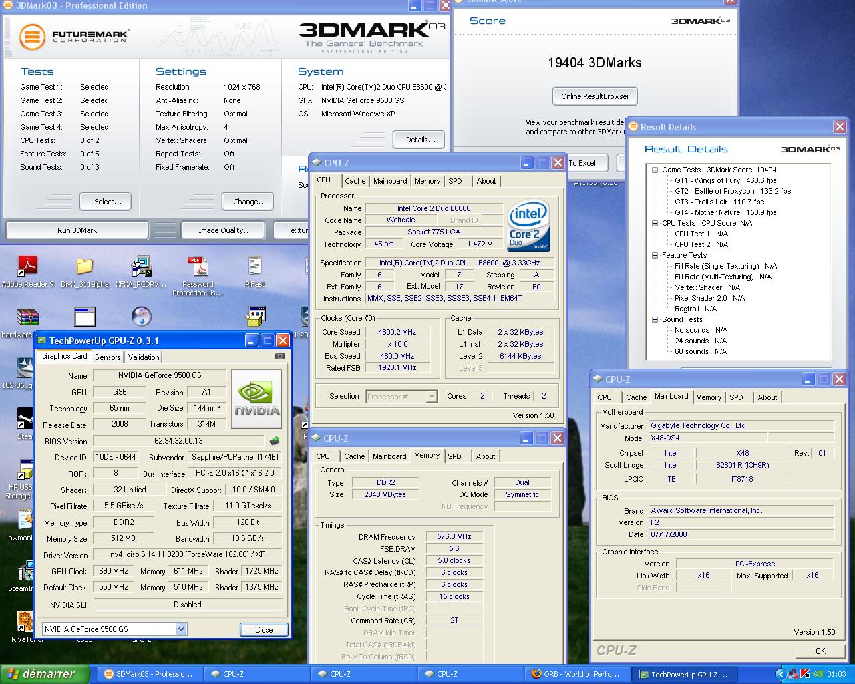Open SPD tab in CPU-Z processor window
Screen dimensions: 855x684
click(455, 181)
